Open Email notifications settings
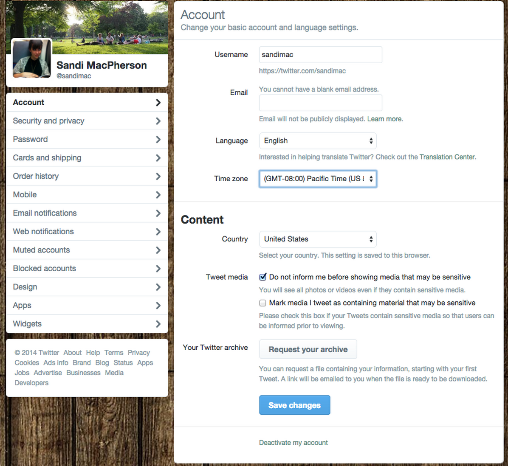Image resolution: width=508 pixels, height=466 pixels. tap(87, 213)
